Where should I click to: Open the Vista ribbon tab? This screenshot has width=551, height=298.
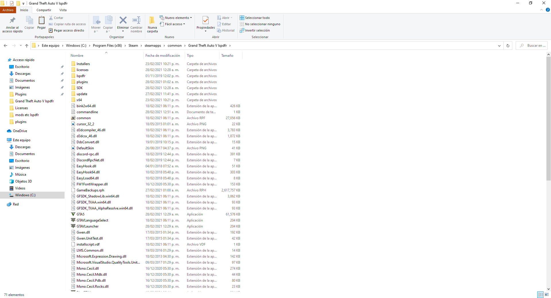click(63, 10)
